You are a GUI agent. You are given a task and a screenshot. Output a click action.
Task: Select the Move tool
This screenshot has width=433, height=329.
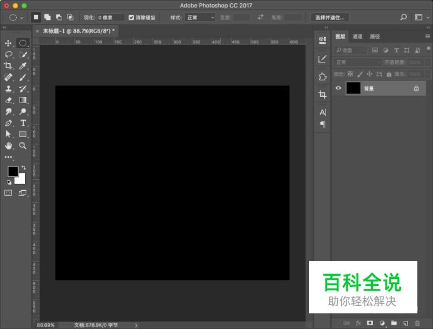[x=9, y=43]
